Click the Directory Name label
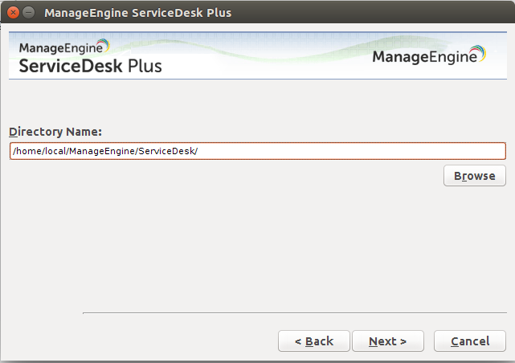The image size is (515, 363). point(55,132)
